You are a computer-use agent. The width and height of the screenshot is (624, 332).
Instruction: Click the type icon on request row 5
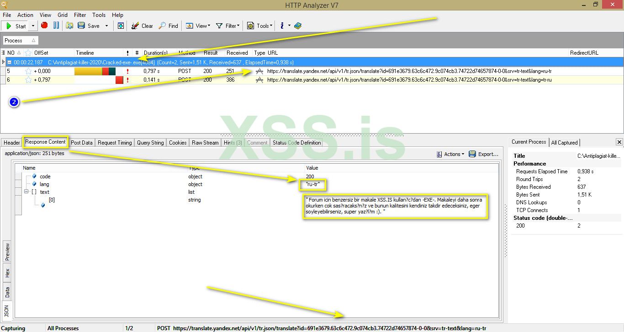[x=259, y=71]
